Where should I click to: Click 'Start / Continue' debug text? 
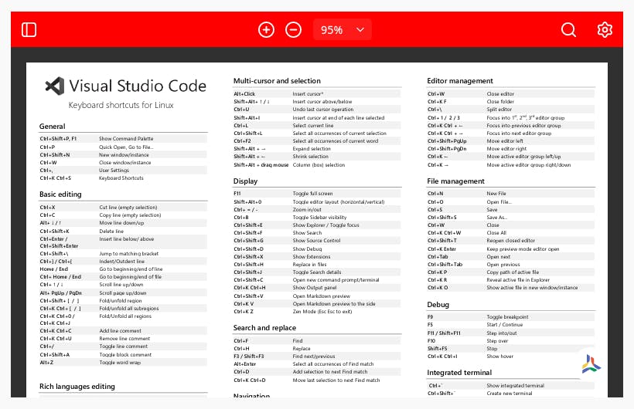pos(505,325)
